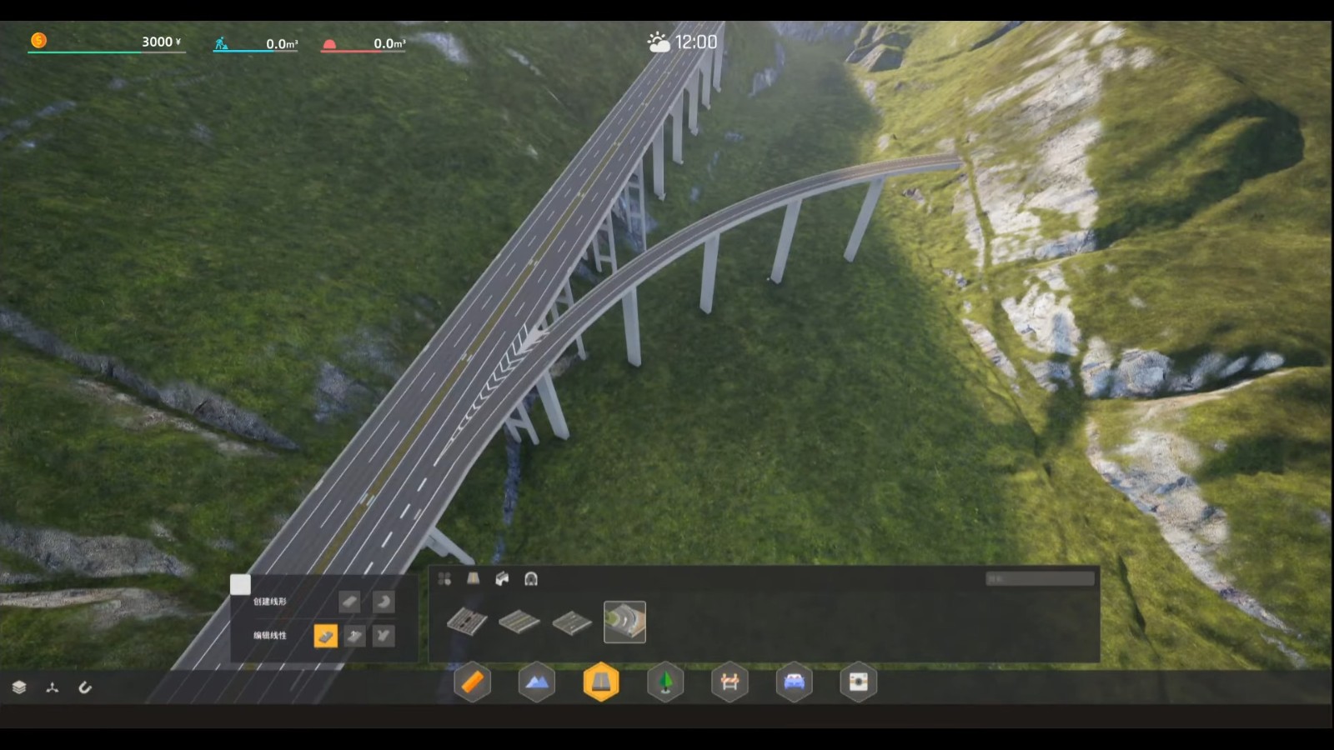The height and width of the screenshot is (750, 1334).
Task: Click the weather and time 12:00 indicator
Action: [x=682, y=42]
